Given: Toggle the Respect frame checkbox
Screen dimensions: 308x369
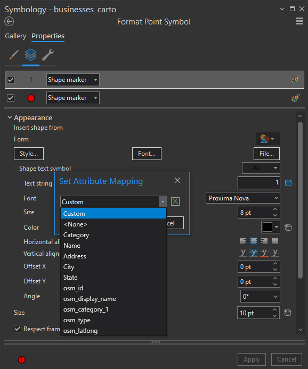Looking at the screenshot, I should [18, 329].
